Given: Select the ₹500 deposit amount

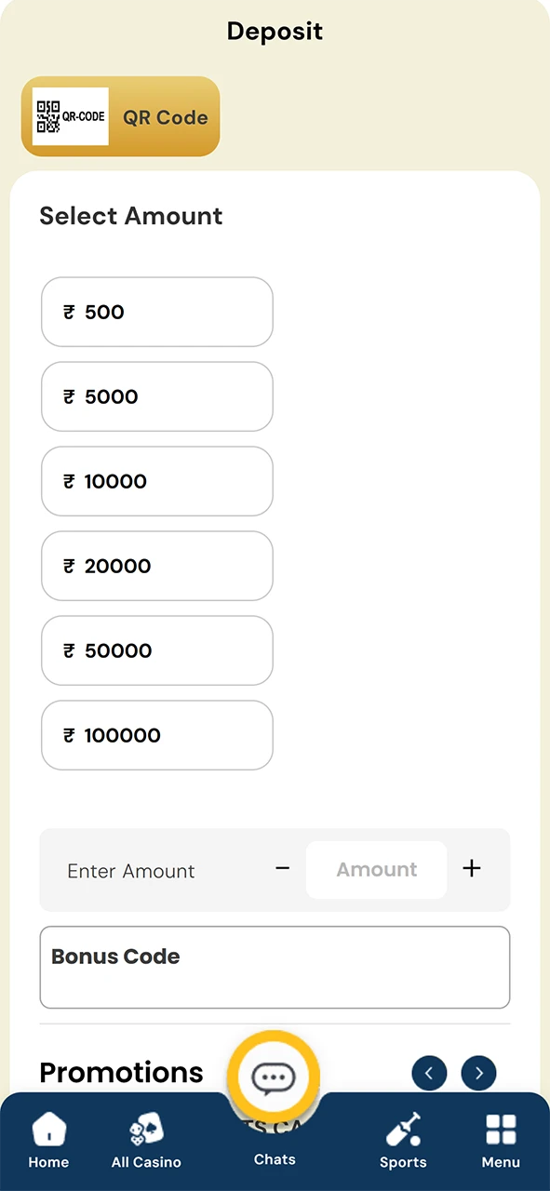Looking at the screenshot, I should tap(156, 312).
